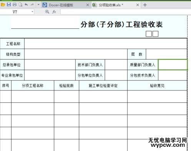The width and height of the screenshot is (191, 151).
Task: Click the second square box under title
Action: [x=155, y=34]
